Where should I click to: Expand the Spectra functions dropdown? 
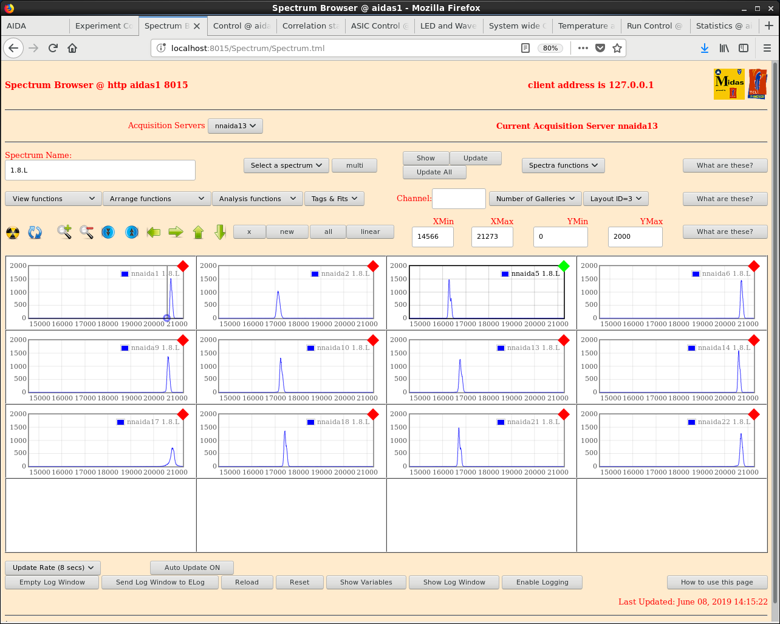[x=563, y=165]
